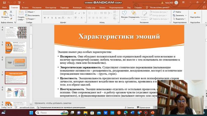Switch to the Слайд-шоу tab
The height and width of the screenshot is (116, 207).
(x=91, y=7)
